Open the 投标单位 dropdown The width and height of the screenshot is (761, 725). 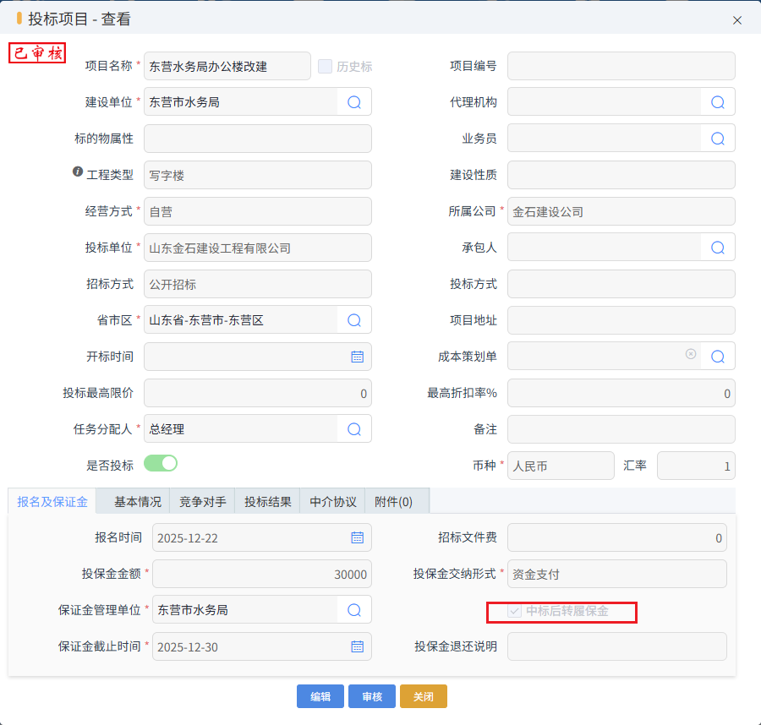click(258, 248)
